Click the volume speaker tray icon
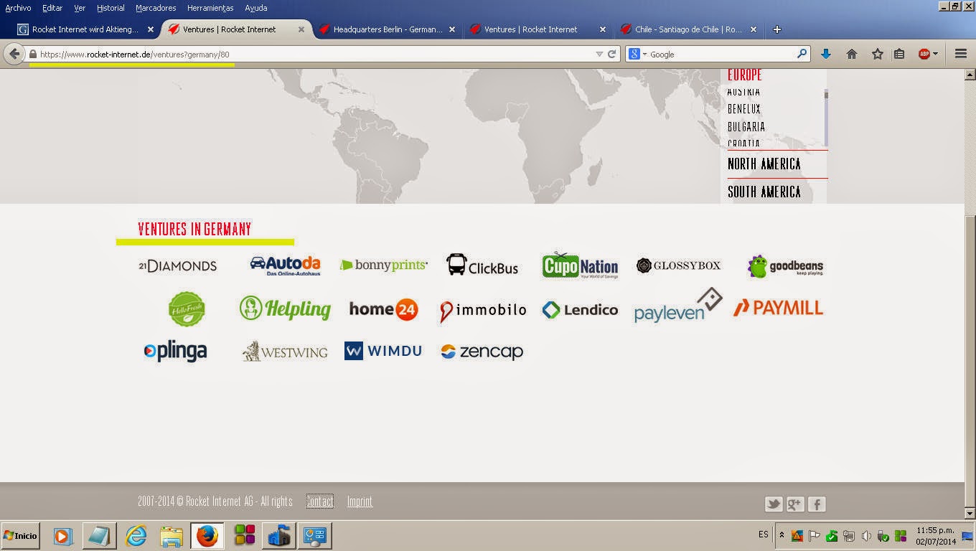The width and height of the screenshot is (976, 551). 865,536
